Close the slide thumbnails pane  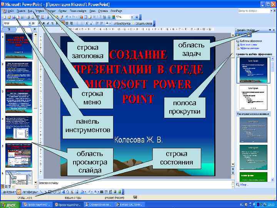pyautogui.click(x=35, y=29)
